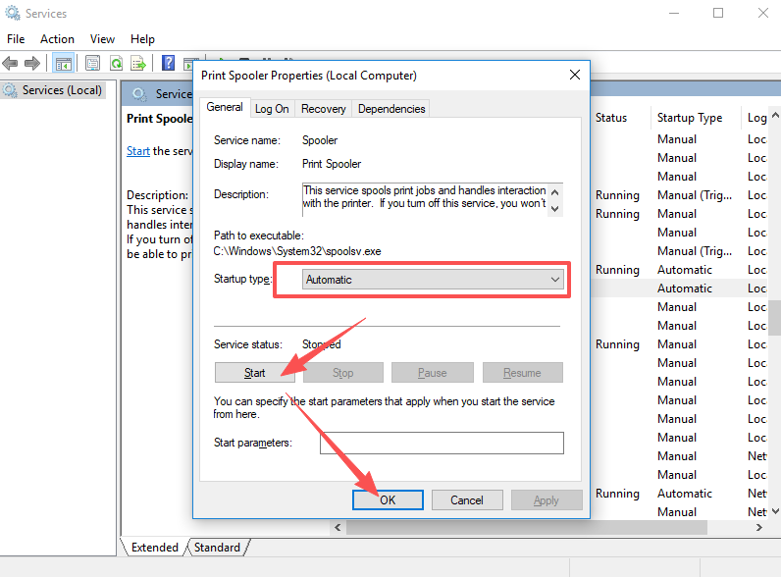Click the disabled Pause button
The height and width of the screenshot is (577, 781).
tap(433, 373)
